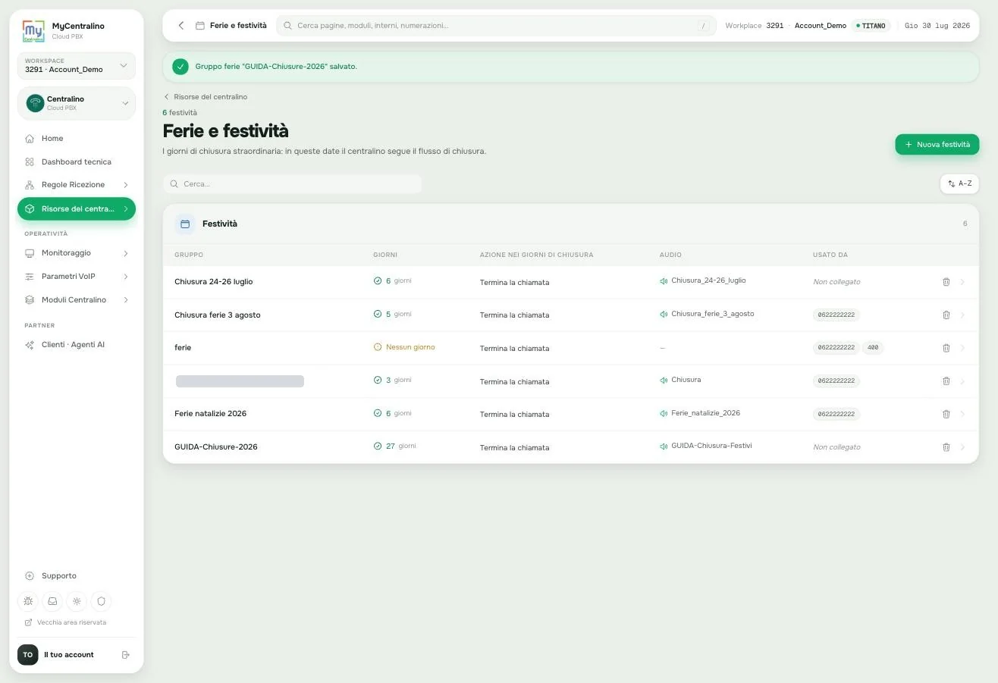Open Il tuo account

pos(68,655)
